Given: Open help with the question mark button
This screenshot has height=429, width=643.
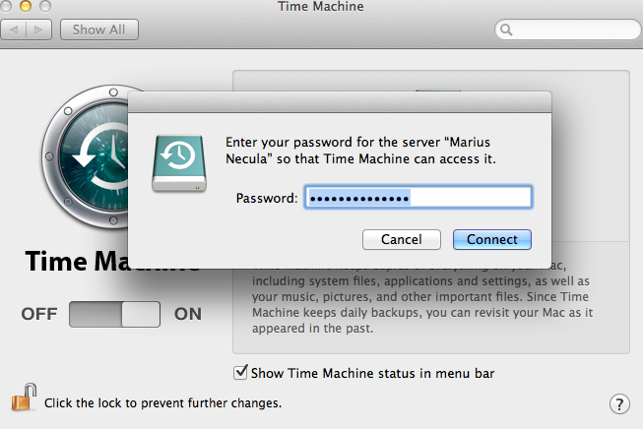Looking at the screenshot, I should (x=619, y=404).
